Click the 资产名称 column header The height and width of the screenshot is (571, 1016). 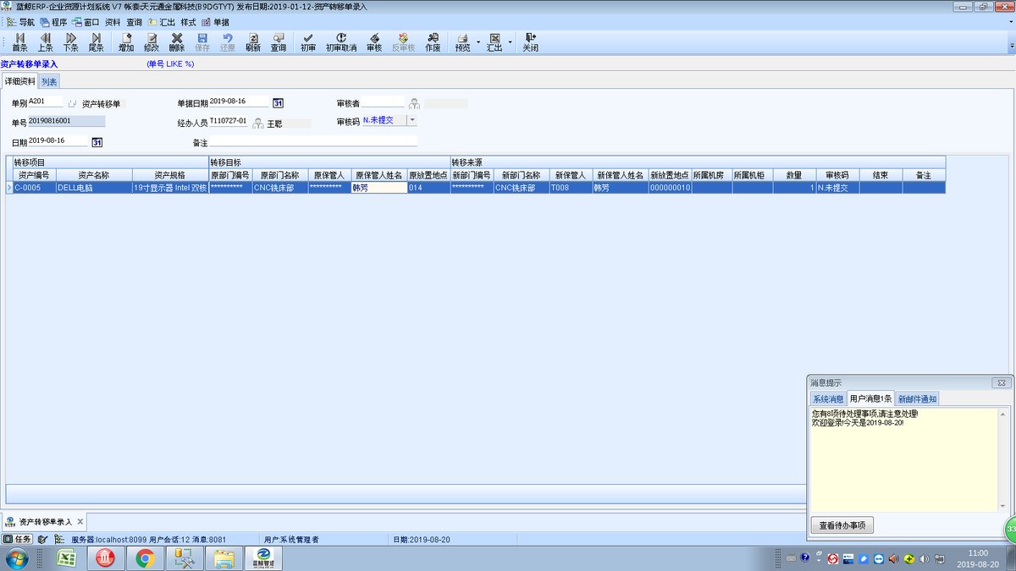tap(93, 175)
